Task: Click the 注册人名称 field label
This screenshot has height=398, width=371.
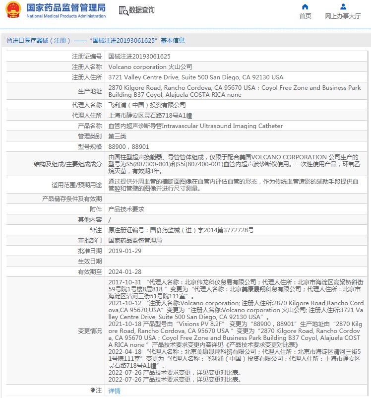Action: pos(87,67)
